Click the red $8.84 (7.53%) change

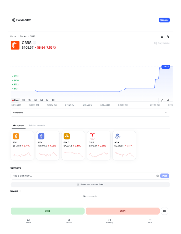(45, 48)
